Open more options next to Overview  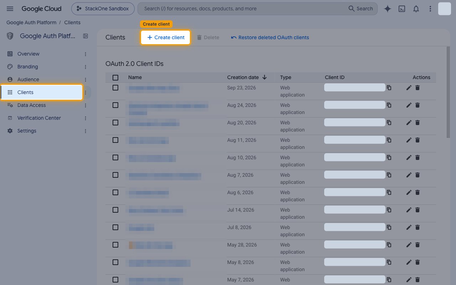click(85, 54)
